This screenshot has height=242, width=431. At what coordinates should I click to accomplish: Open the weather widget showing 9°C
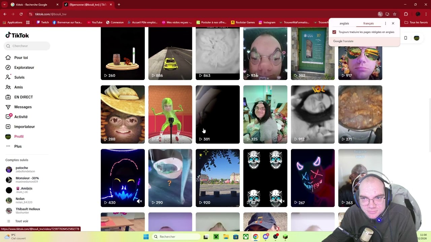15,237
